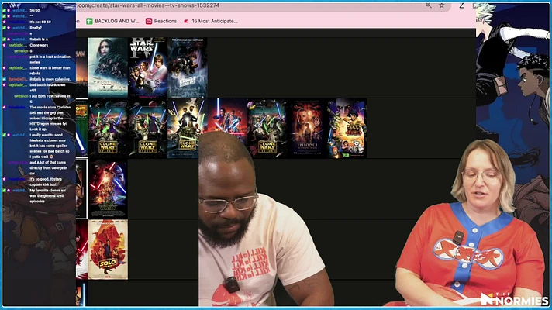Click the "bad batch is unknown still" message

[x=47, y=88]
